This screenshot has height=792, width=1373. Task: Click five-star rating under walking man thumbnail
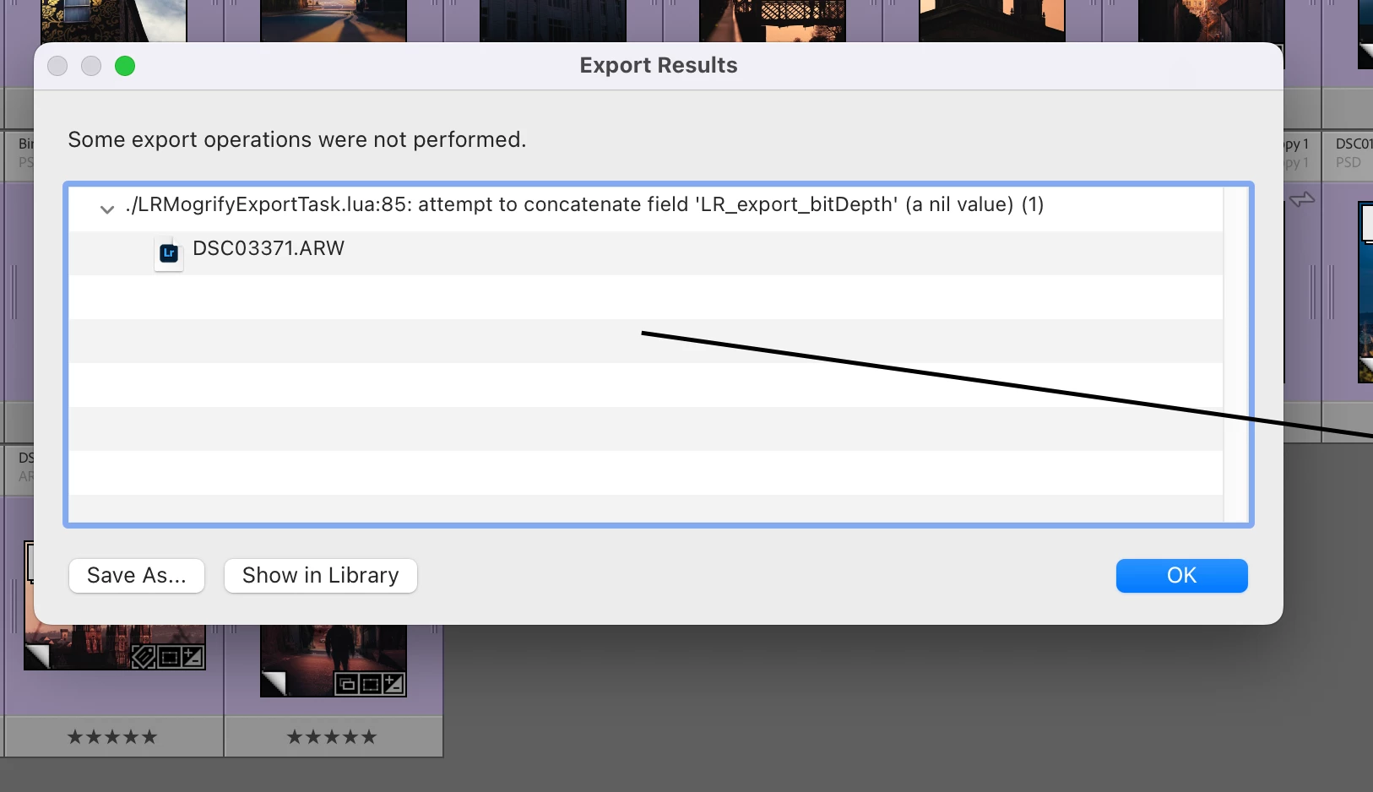click(x=332, y=737)
